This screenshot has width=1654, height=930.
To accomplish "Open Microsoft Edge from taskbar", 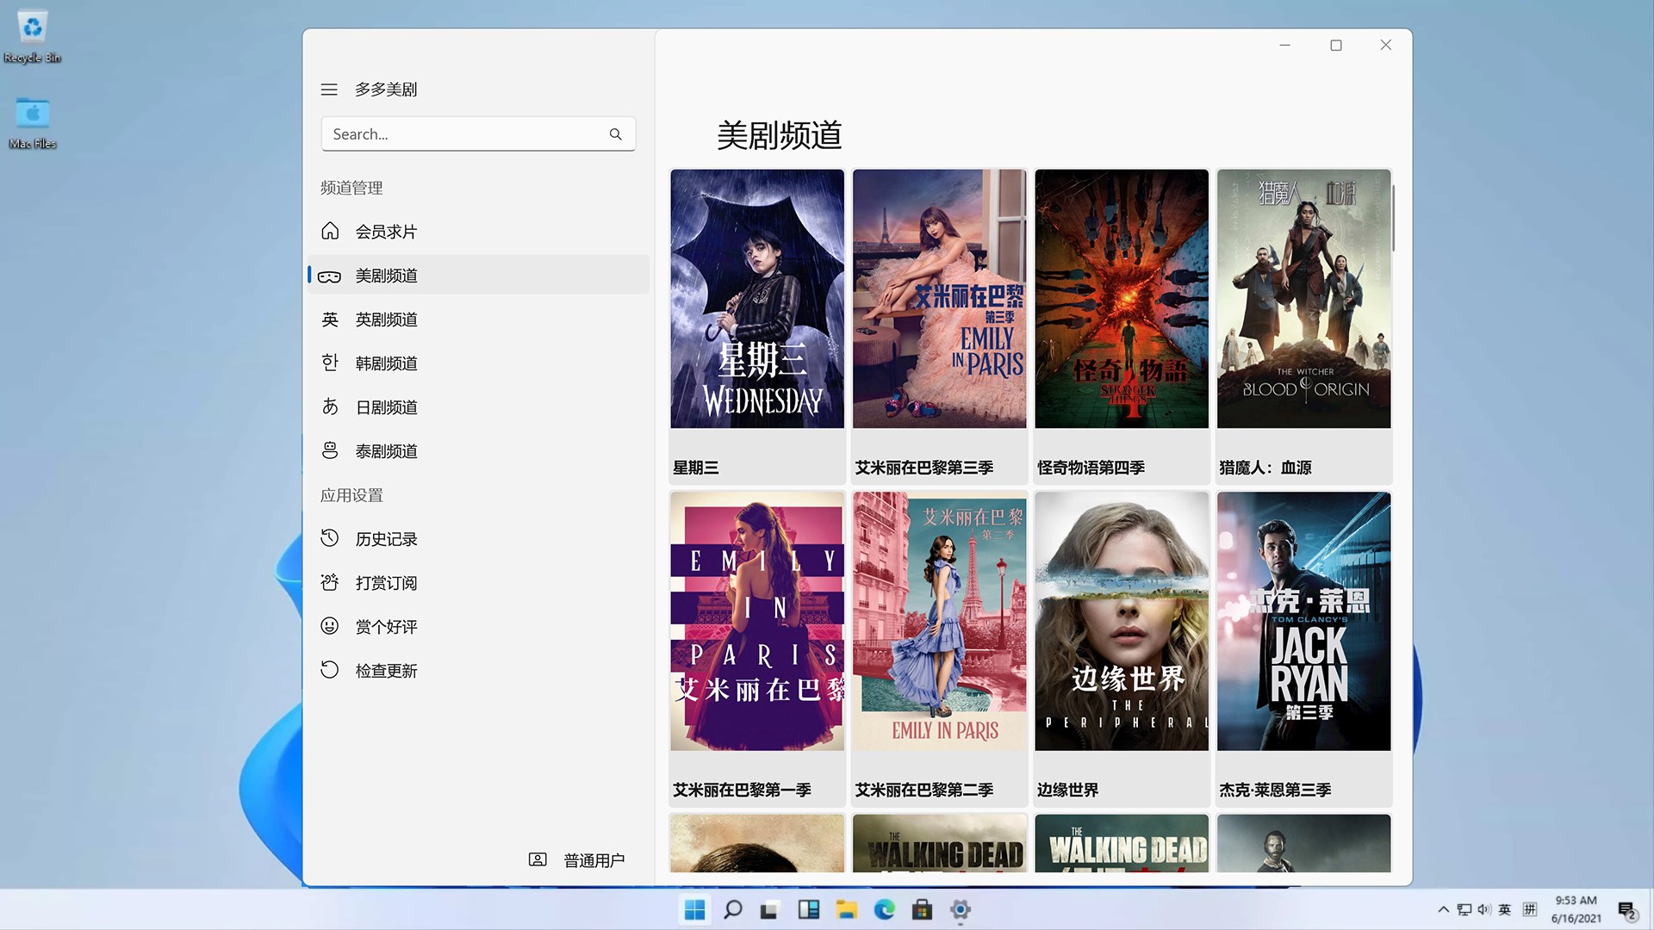I will pyautogui.click(x=884, y=910).
